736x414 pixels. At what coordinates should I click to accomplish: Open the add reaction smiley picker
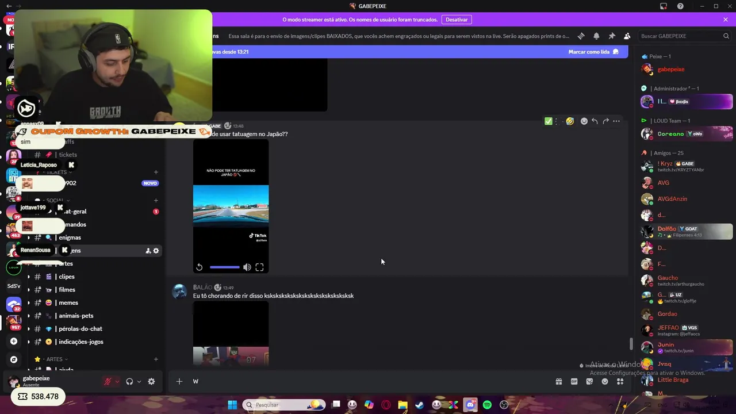(x=584, y=121)
